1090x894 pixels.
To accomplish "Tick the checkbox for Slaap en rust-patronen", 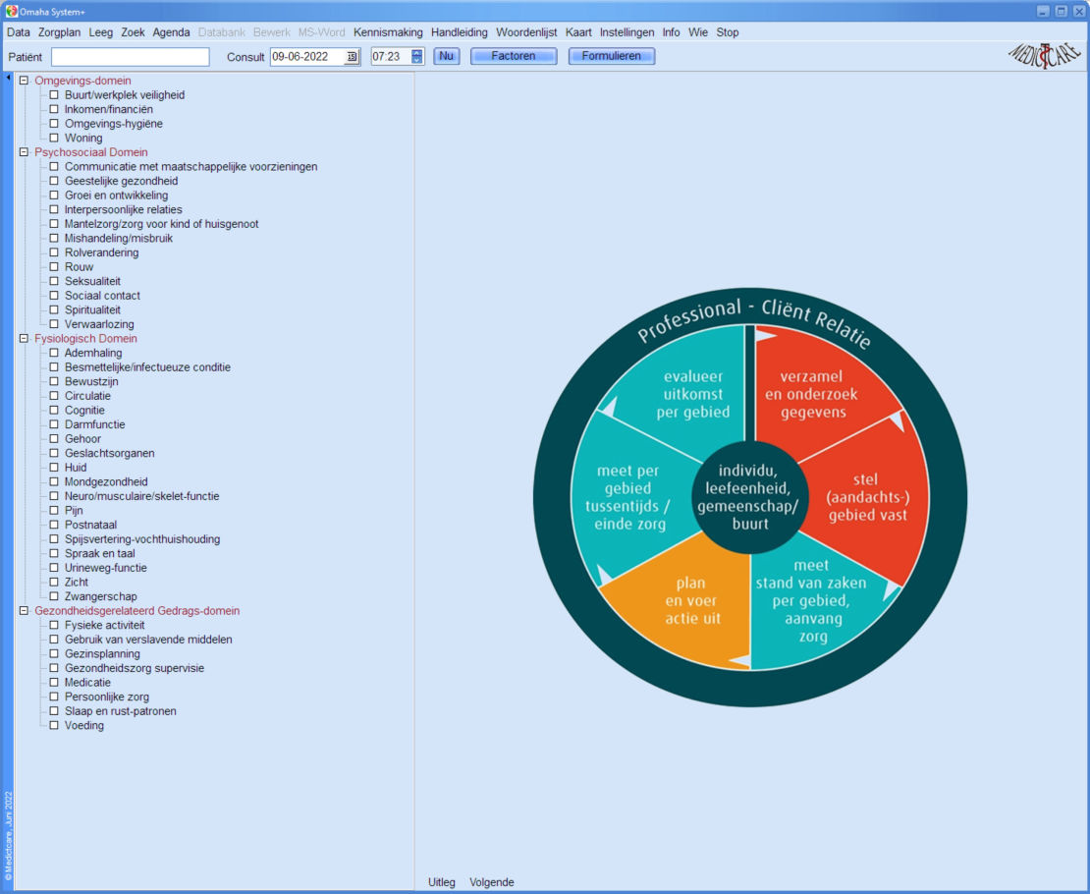I will 54,710.
